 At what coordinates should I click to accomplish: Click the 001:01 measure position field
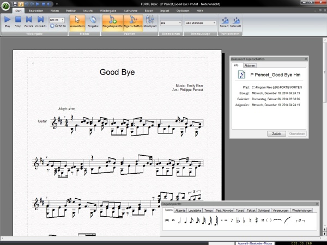tap(55, 20)
